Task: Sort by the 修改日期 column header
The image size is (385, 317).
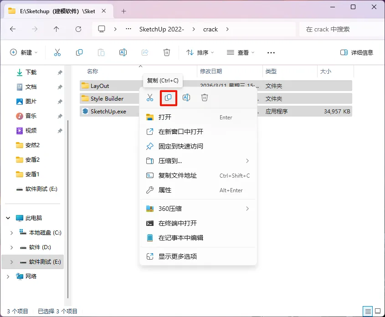Action: coord(211,72)
